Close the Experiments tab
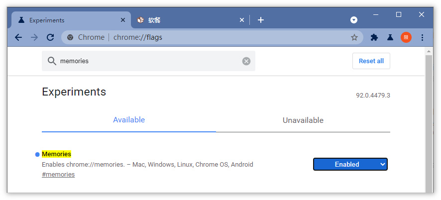 [x=123, y=20]
